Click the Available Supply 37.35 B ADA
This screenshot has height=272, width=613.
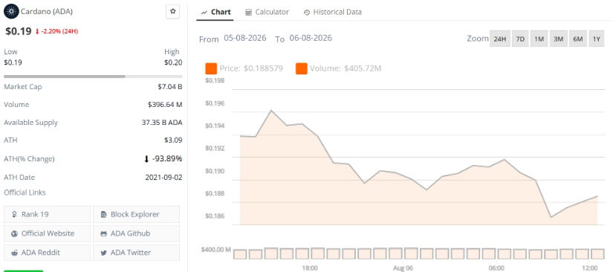(x=162, y=123)
